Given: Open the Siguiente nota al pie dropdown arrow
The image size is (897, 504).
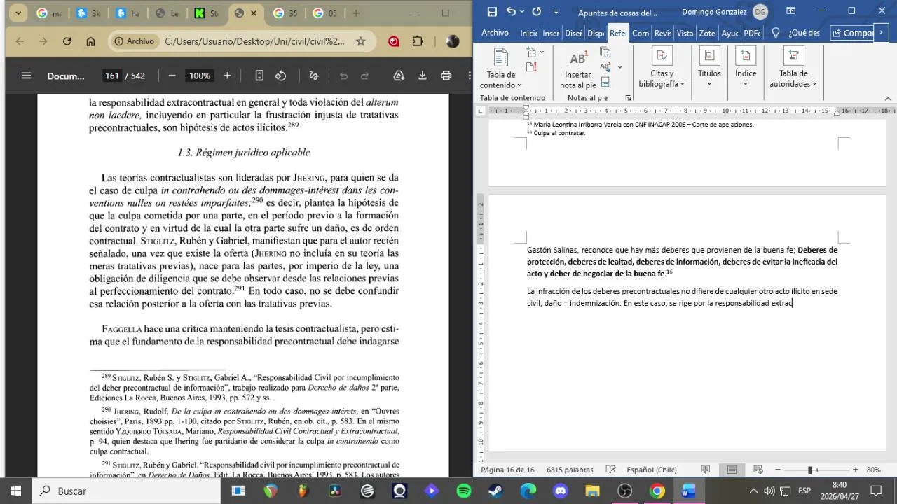Looking at the screenshot, I should (x=619, y=67).
